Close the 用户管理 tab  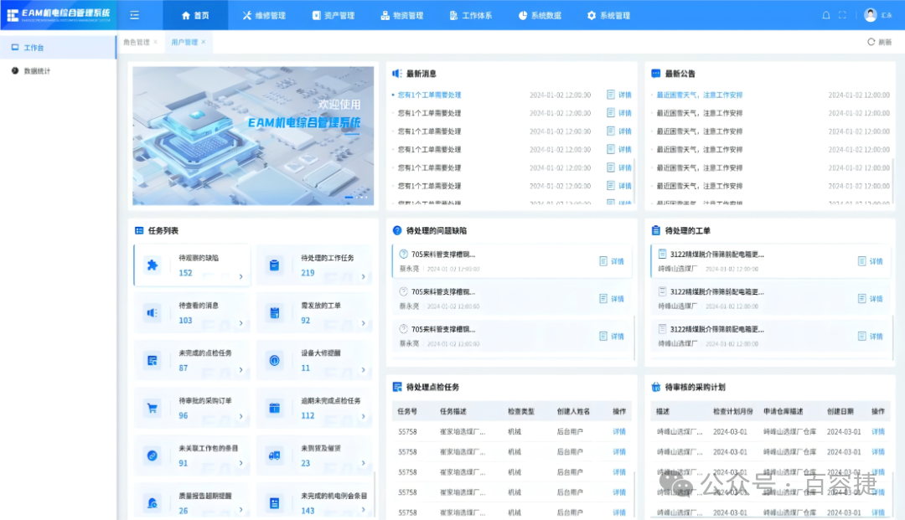(203, 42)
